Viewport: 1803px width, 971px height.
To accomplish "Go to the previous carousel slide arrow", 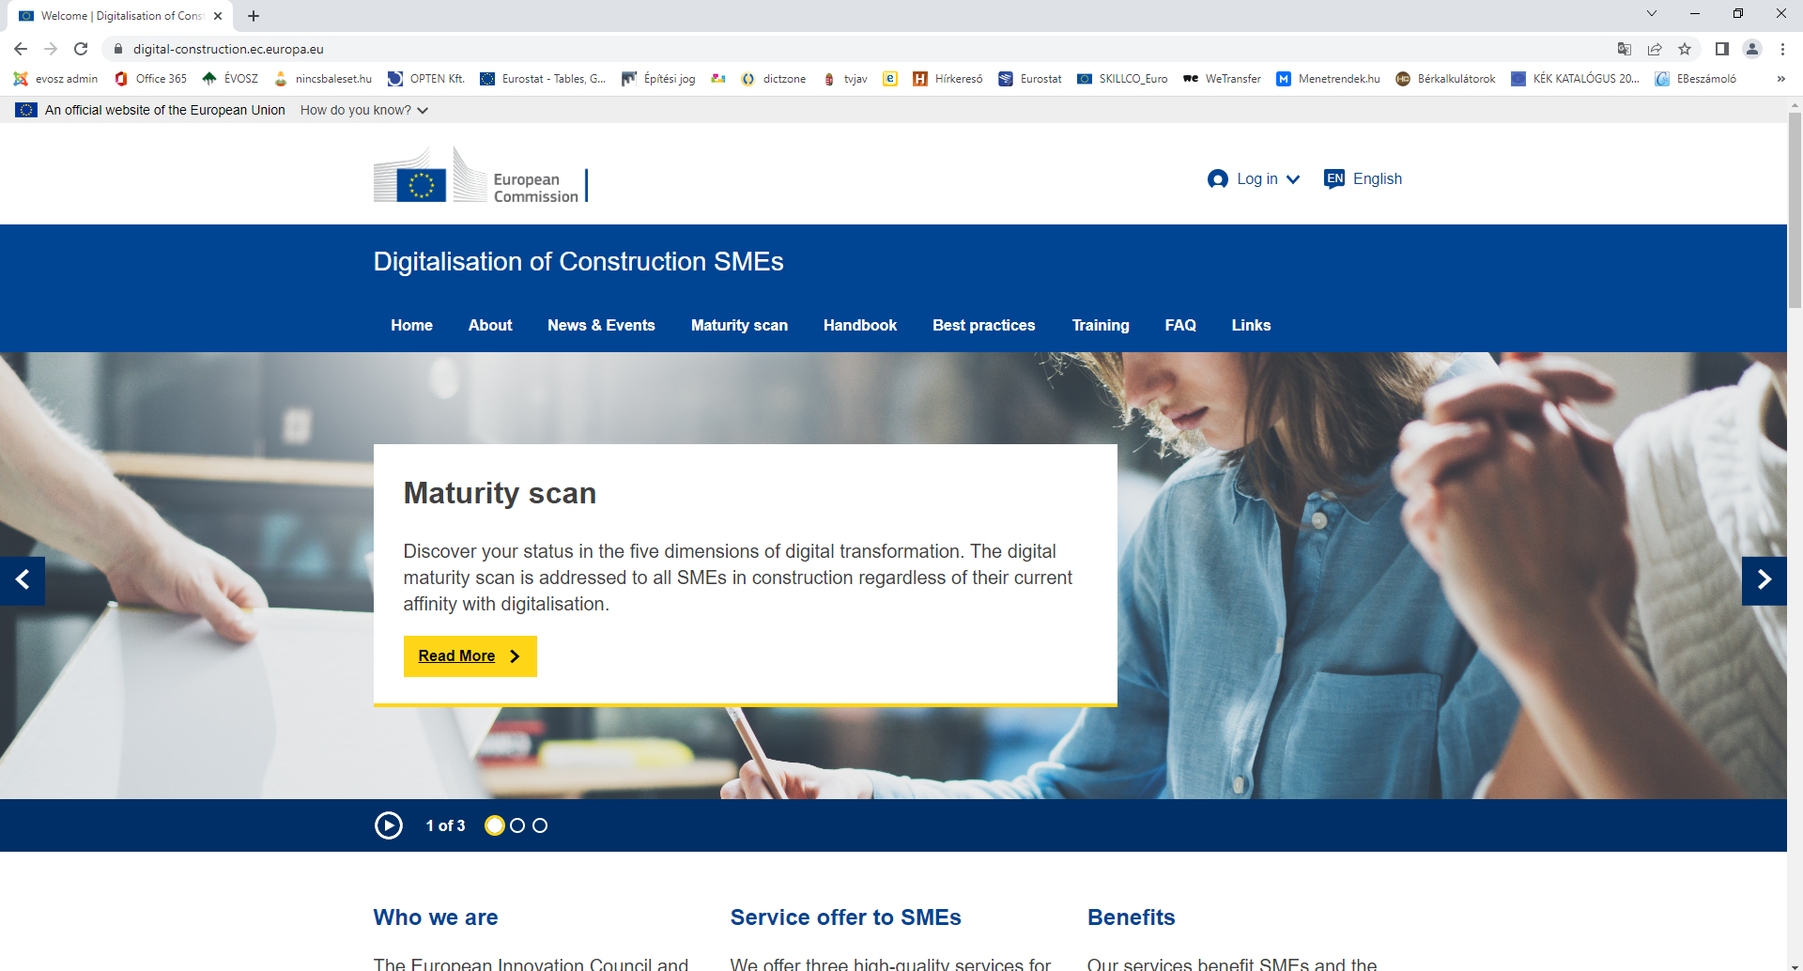I will 23,580.
